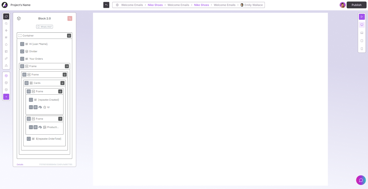The height and width of the screenshot is (189, 368).
Task: Open the chat support bubble
Action: pos(361,180)
